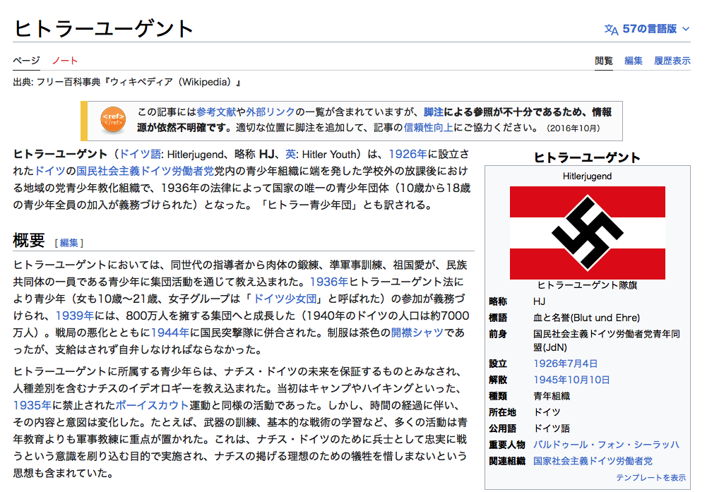707x492 pixels.
Task: Open the 履歴表示 history tab
Action: point(672,61)
